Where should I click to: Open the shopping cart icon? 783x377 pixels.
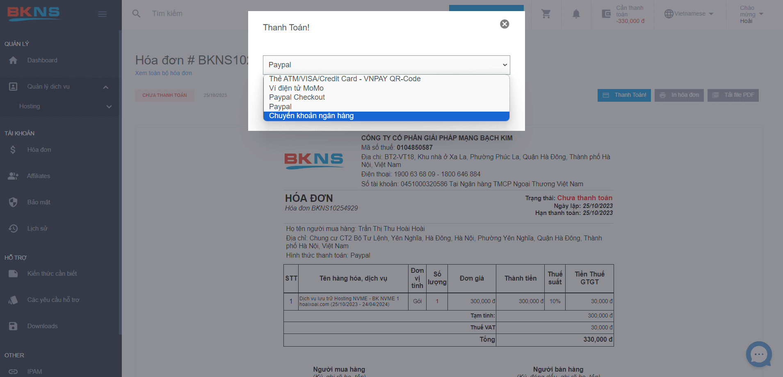pos(546,14)
